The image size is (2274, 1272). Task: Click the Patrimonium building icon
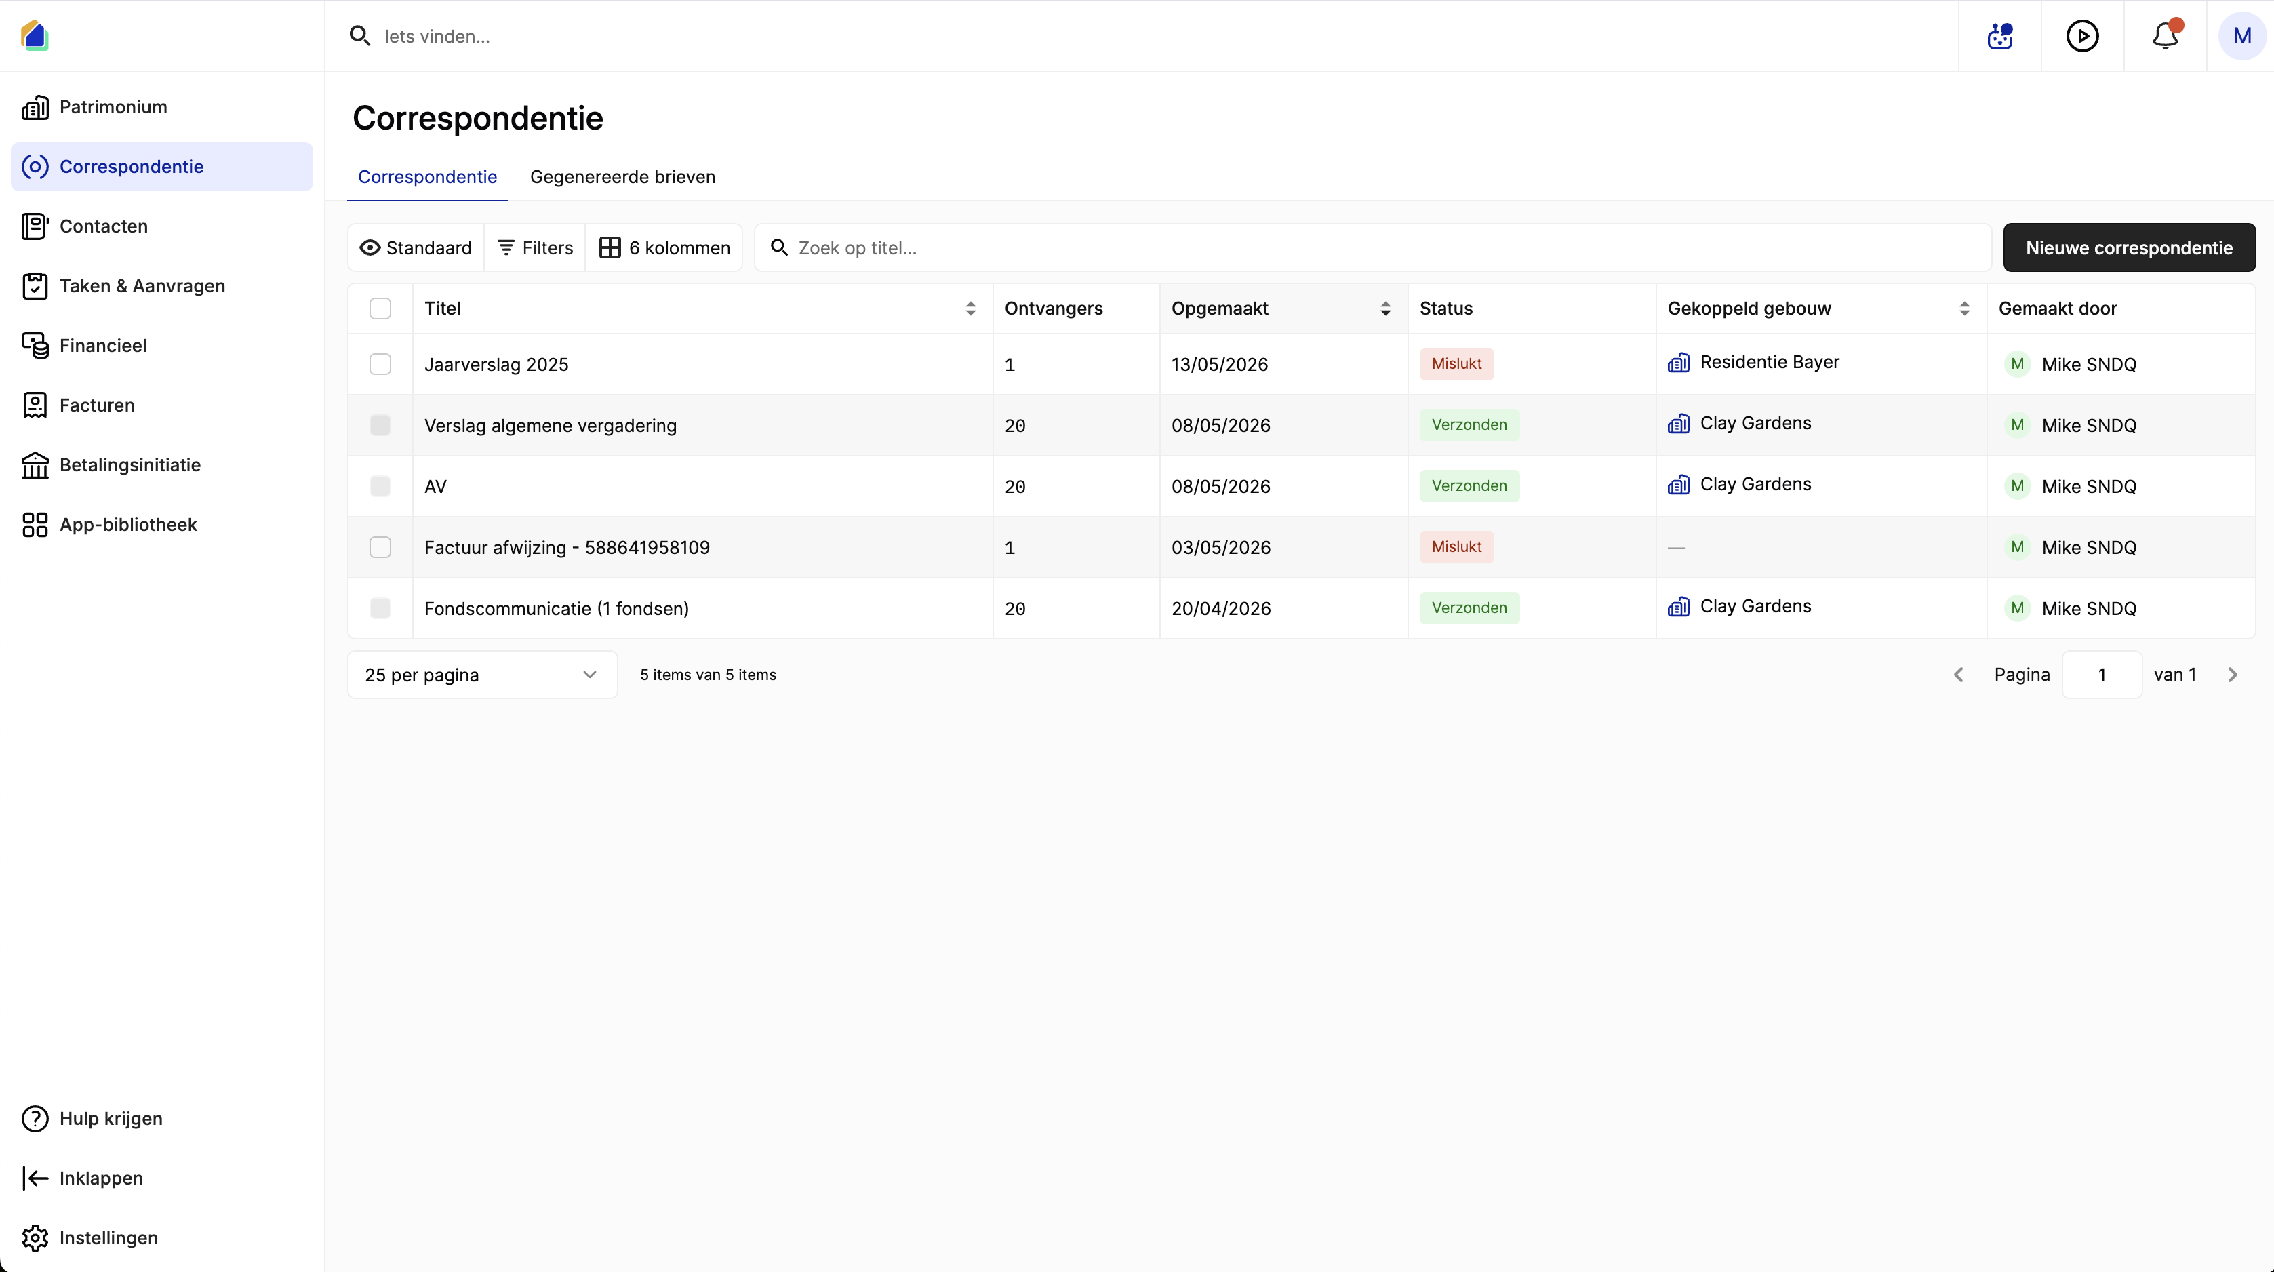(x=35, y=107)
